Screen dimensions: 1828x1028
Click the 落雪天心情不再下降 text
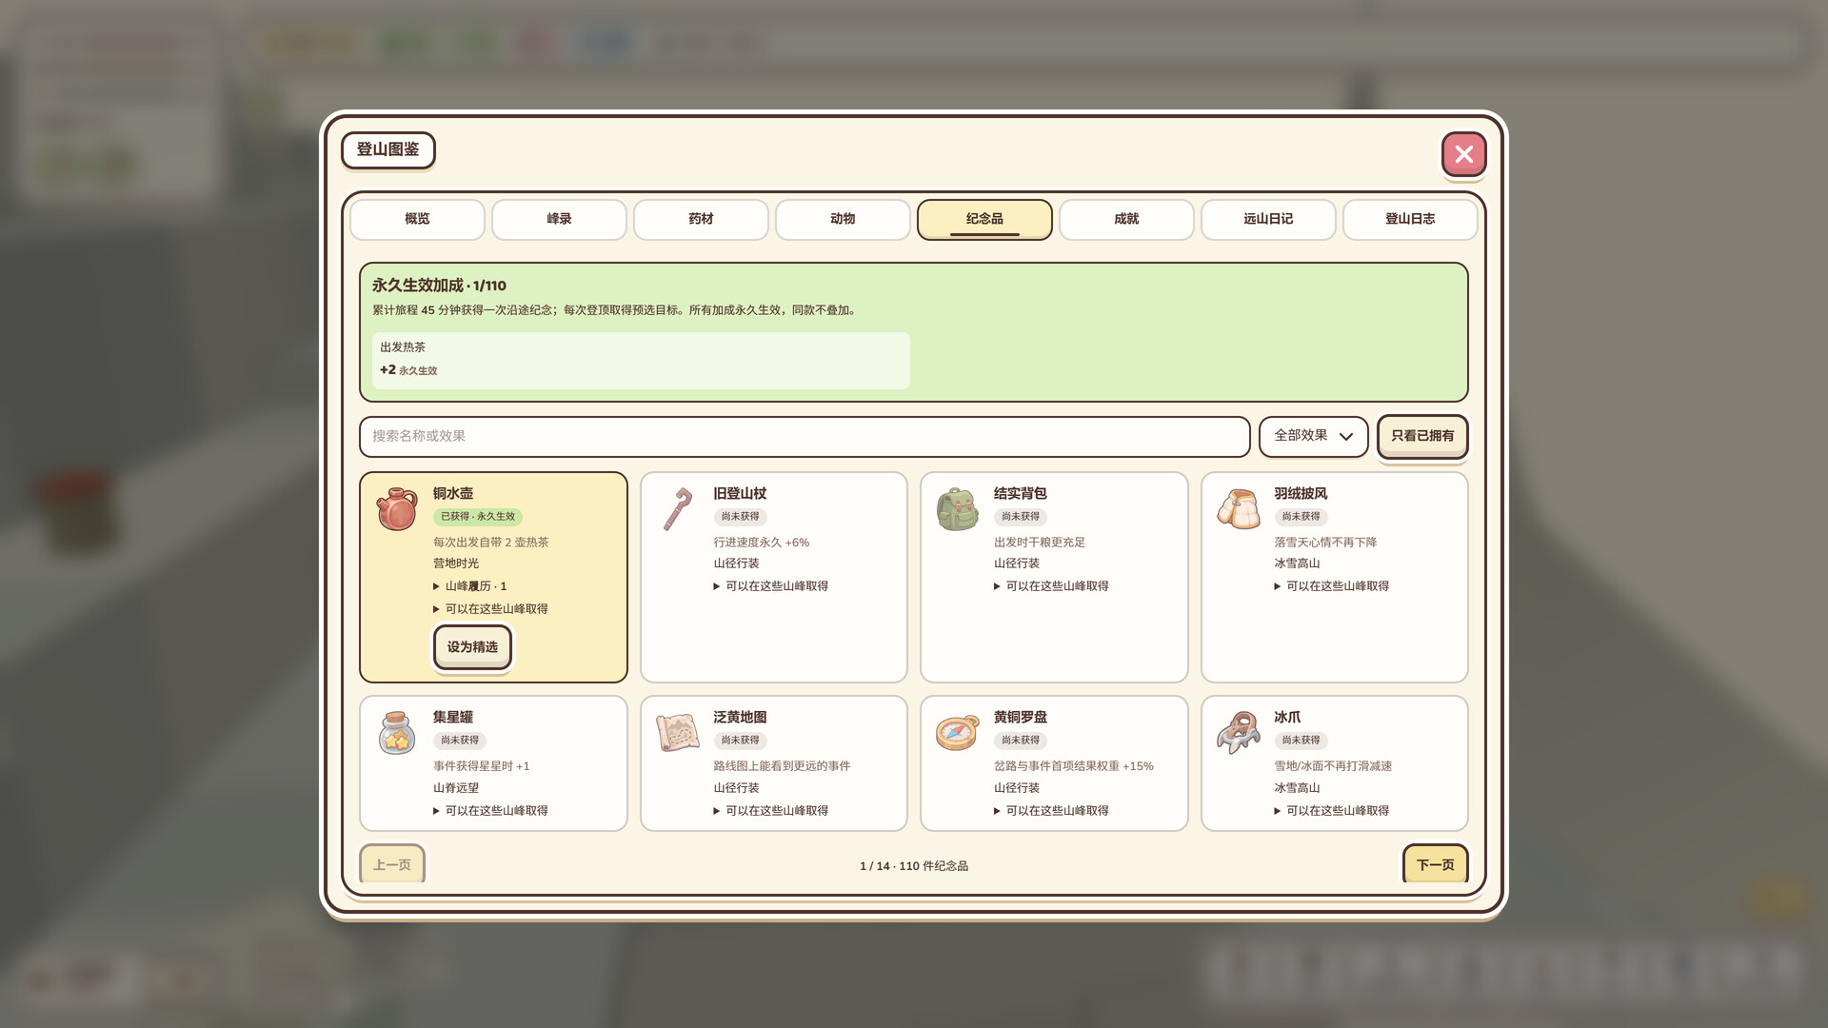coord(1325,543)
